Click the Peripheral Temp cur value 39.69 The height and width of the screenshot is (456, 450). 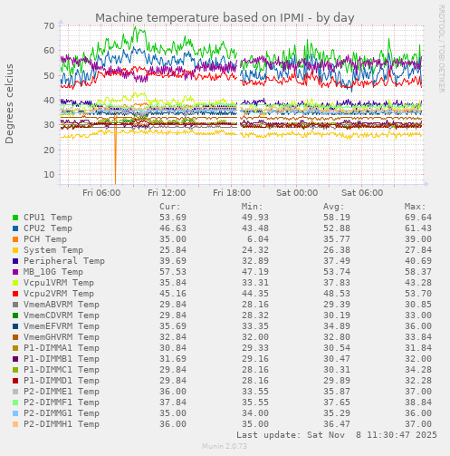pos(173,261)
